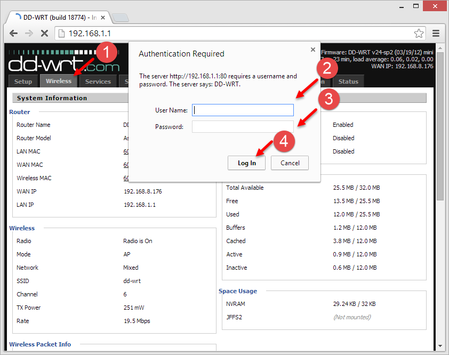
Task: Click Buffers value 1.2 MB / 12.0 MB
Action: point(355,228)
